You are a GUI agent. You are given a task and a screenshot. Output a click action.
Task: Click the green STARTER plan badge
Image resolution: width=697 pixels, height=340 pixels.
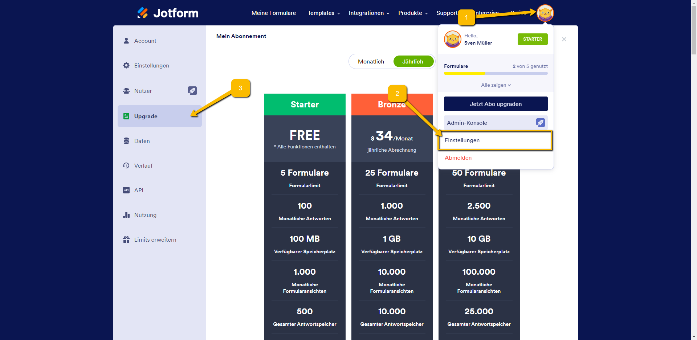tap(533, 39)
